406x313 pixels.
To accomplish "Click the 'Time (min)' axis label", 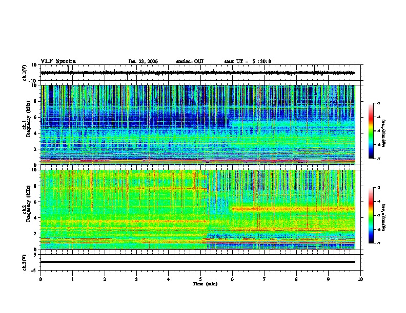I will (205, 284).
